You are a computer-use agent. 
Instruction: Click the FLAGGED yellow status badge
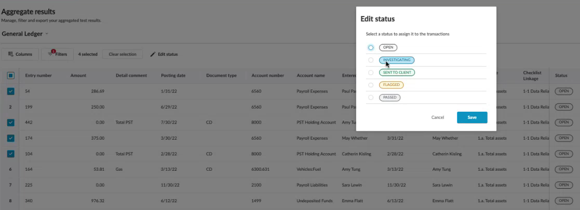(392, 85)
